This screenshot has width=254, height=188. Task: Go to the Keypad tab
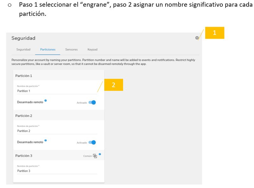(x=93, y=50)
